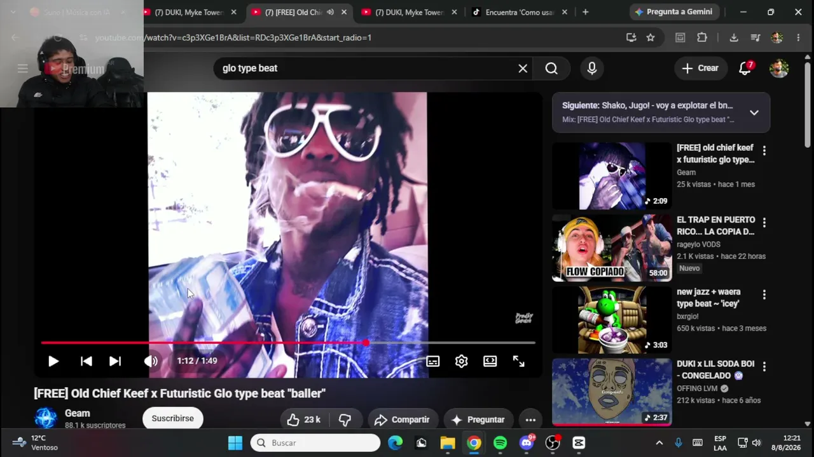Open the Geam channel name link
Screen dimensions: 814x457
click(x=78, y=413)
